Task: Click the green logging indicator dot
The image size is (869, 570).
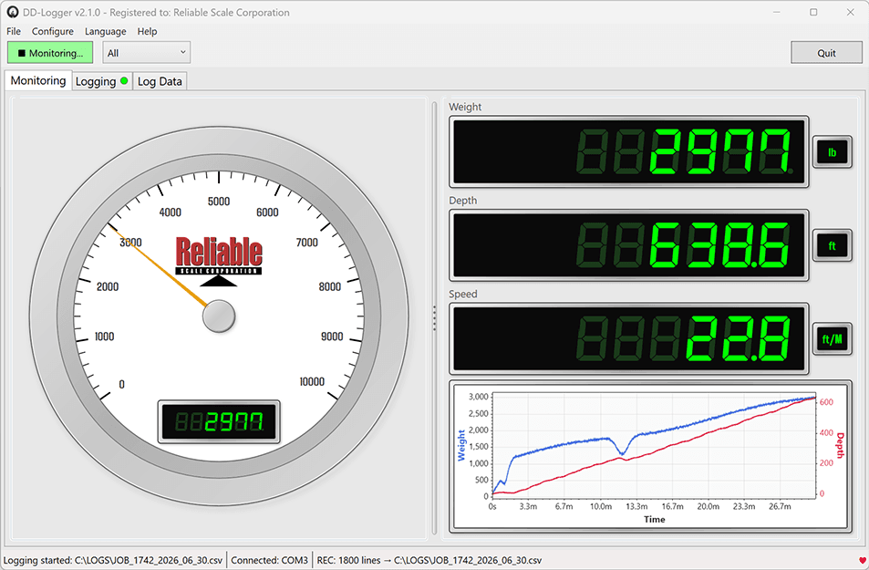Action: [124, 81]
